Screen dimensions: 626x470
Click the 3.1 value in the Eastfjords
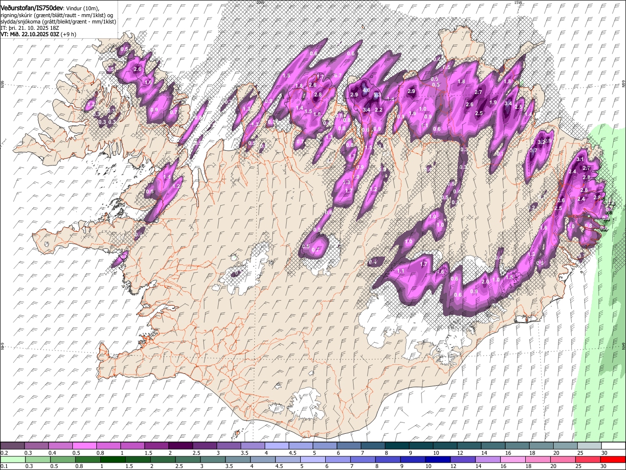(580, 160)
